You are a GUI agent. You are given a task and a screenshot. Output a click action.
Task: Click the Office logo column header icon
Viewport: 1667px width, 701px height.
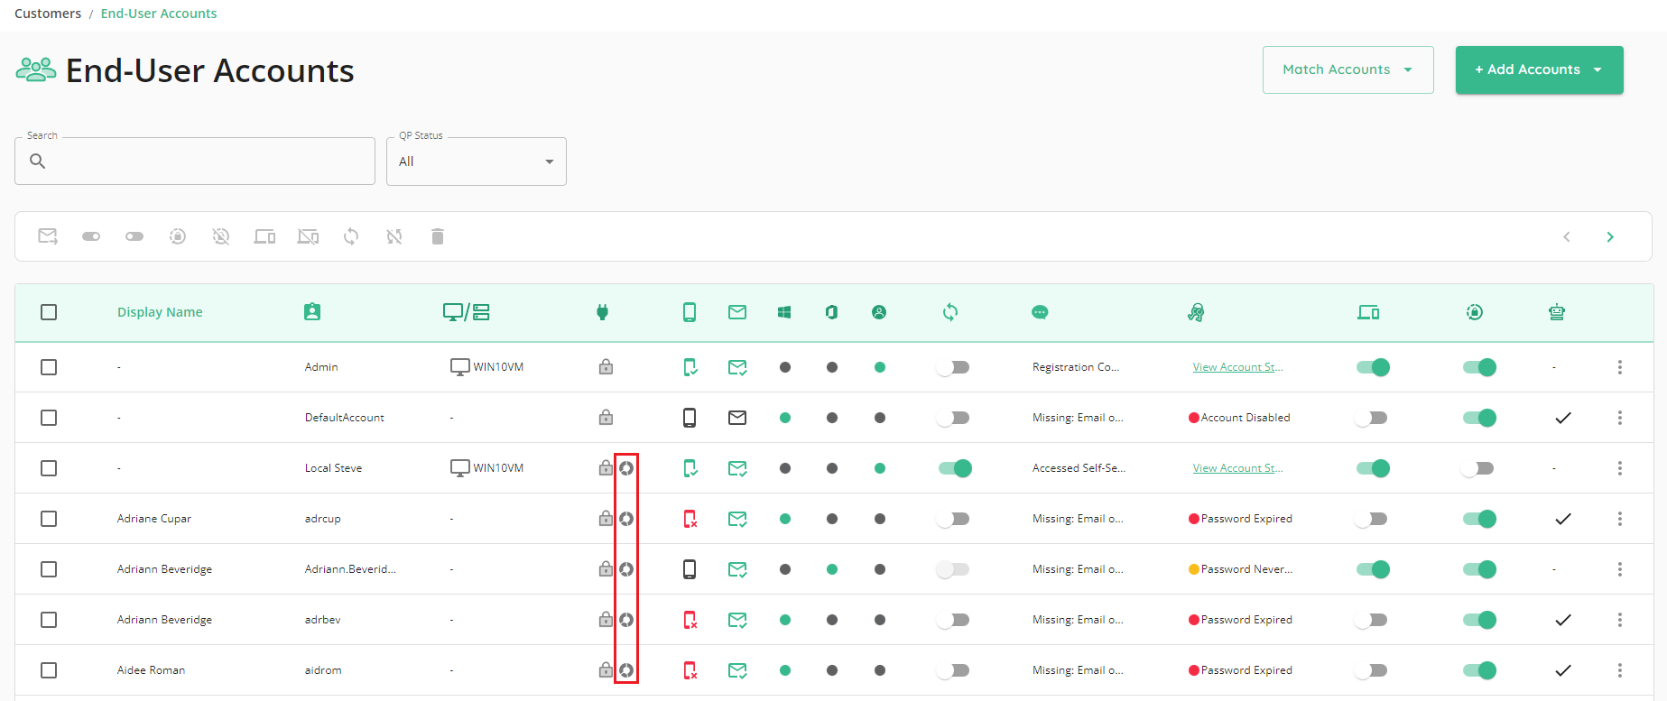(831, 312)
